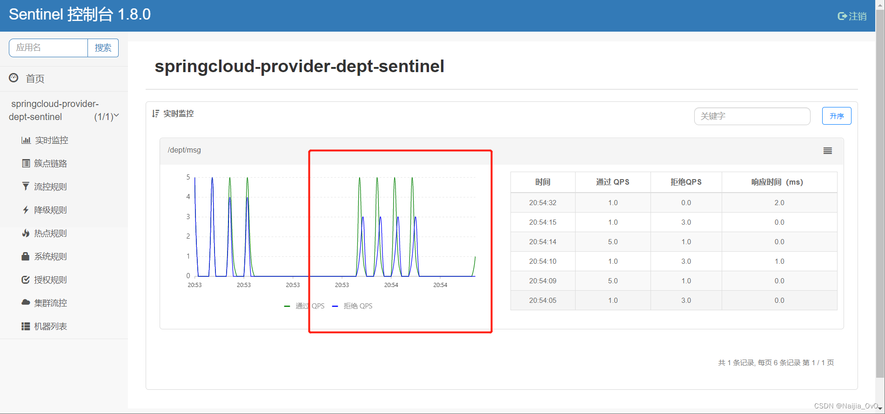Viewport: 885px width, 414px height.
Task: Click the 流控规则 filter icon
Action: click(26, 187)
